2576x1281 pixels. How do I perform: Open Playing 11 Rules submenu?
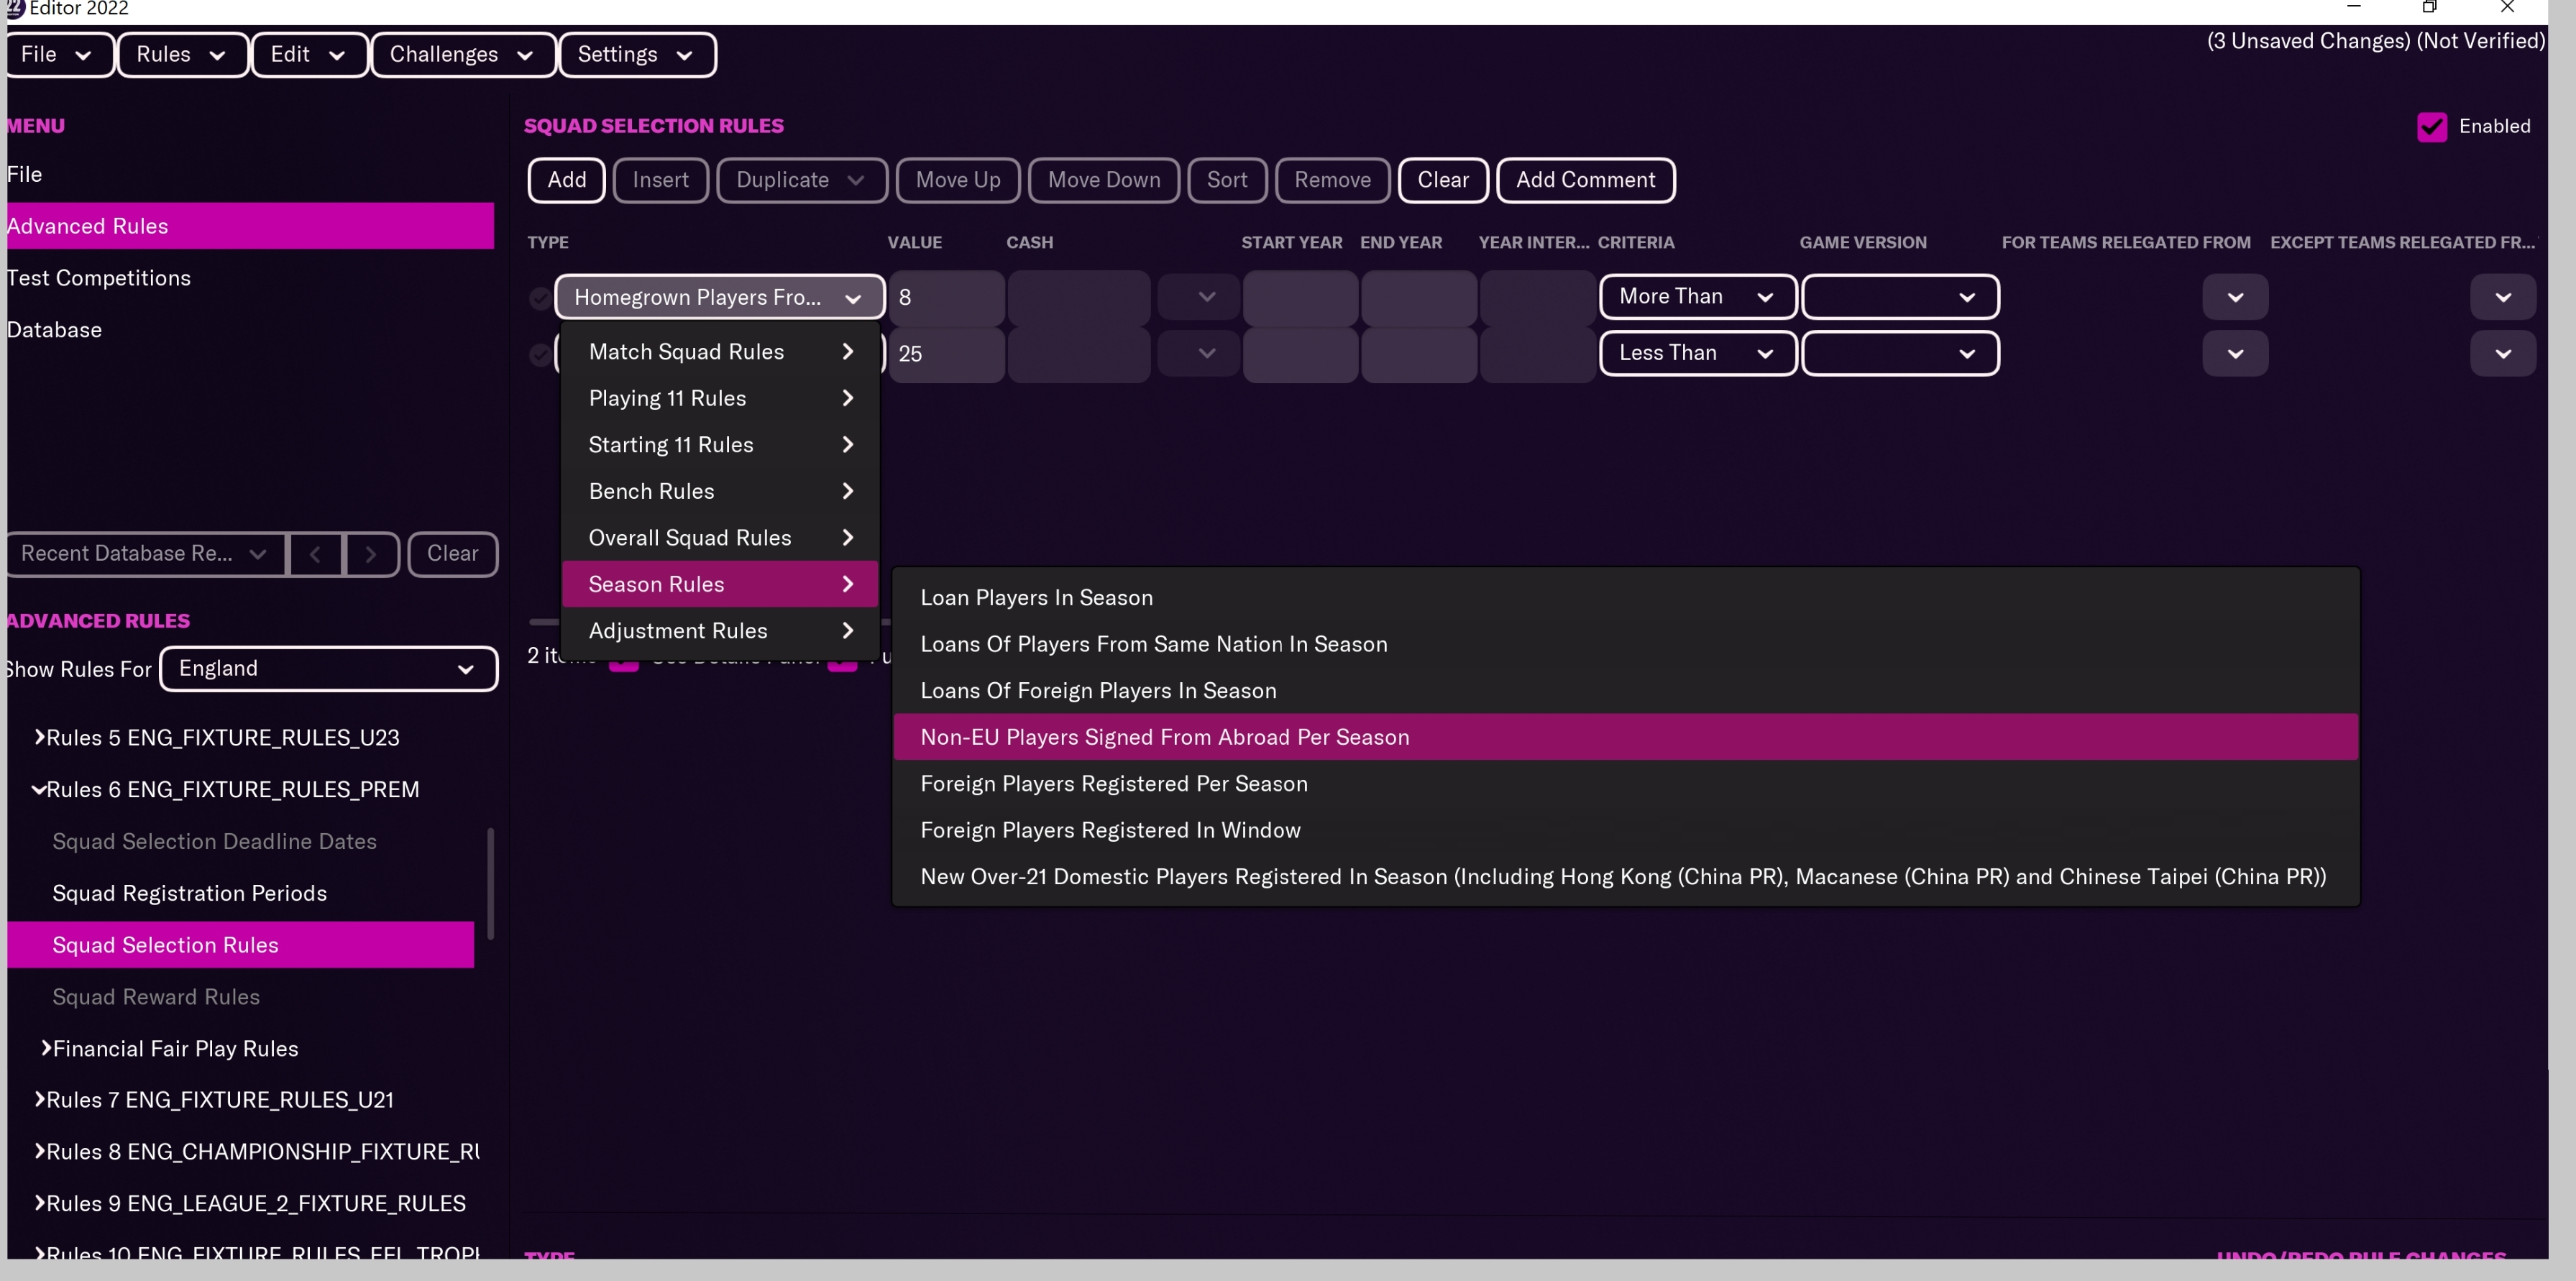(x=720, y=398)
